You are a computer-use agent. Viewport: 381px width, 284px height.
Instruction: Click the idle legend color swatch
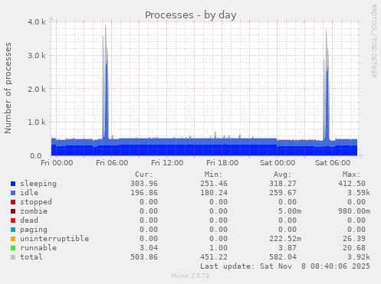[13, 193]
